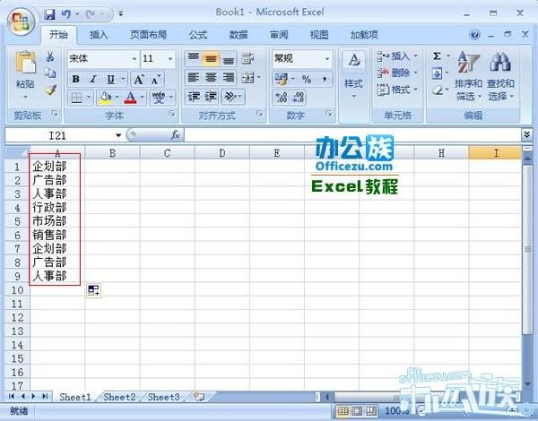
Task: Open the 数字 dialog launcher
Action: (x=329, y=113)
